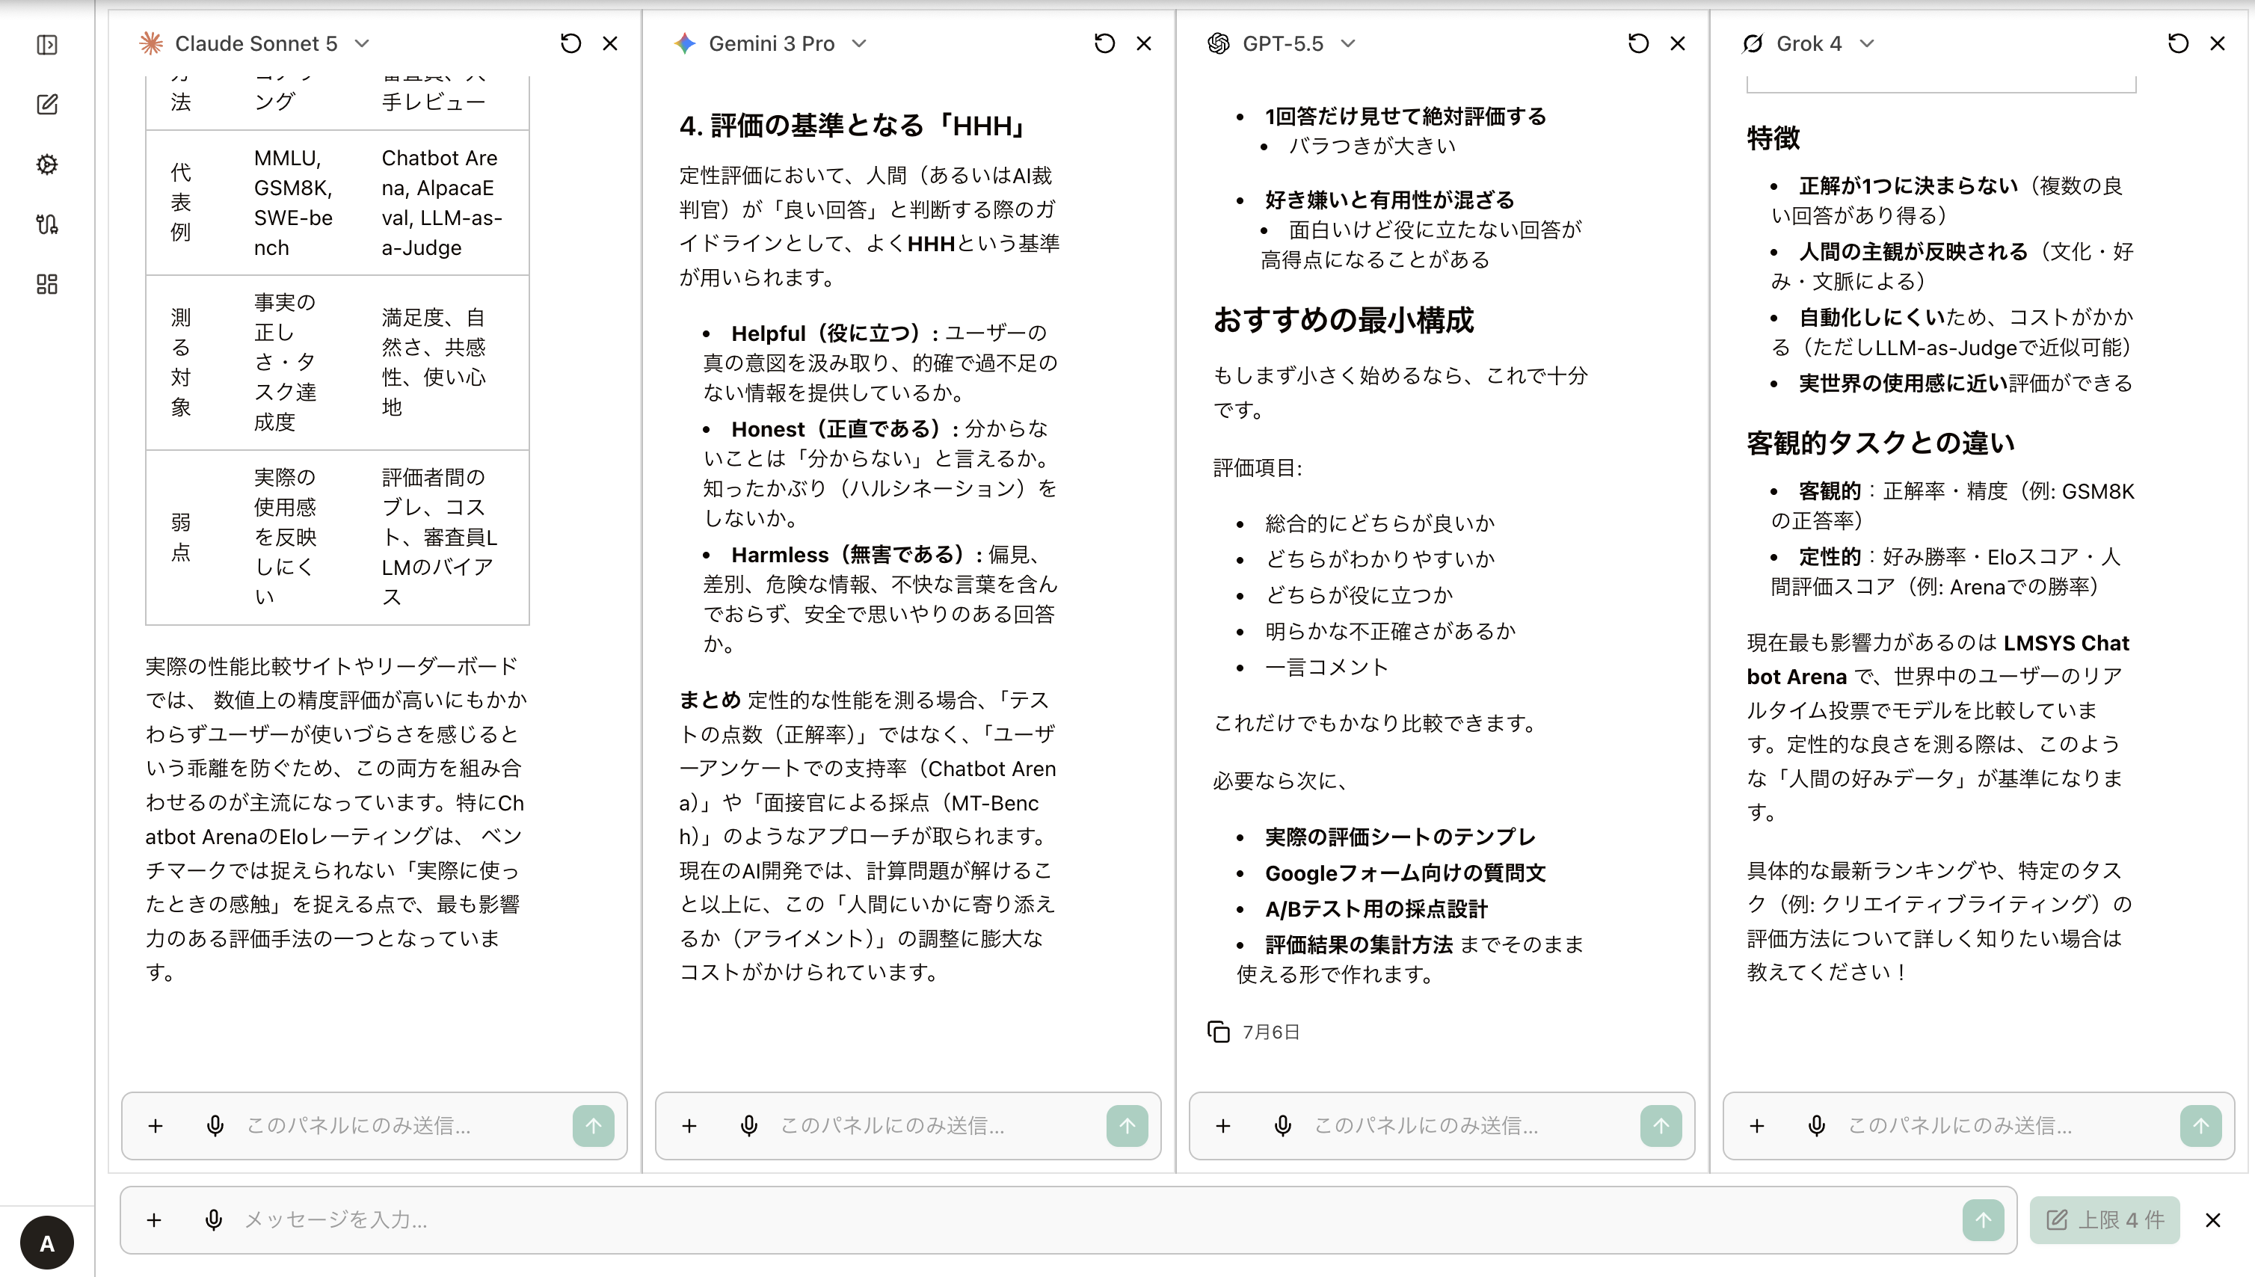Send message from main input bar
2255x1277 pixels.
[1983, 1220]
